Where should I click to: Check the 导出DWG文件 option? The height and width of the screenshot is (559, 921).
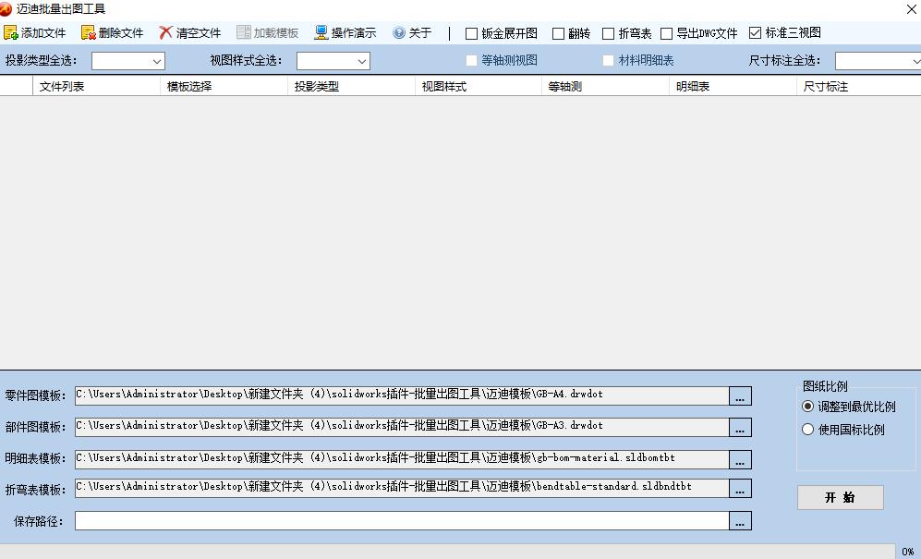pyautogui.click(x=666, y=34)
